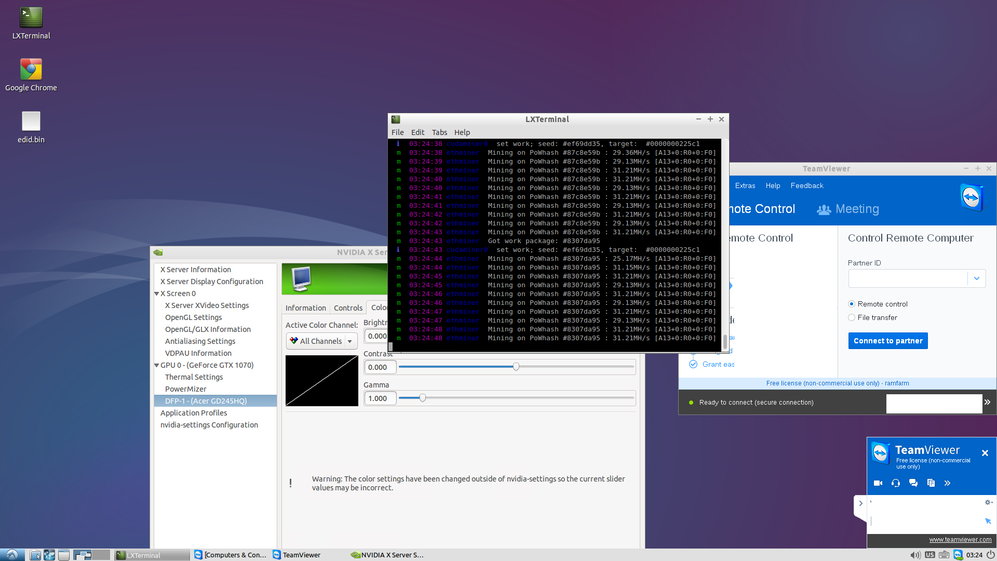Select the File transfer radio button

[x=852, y=317]
